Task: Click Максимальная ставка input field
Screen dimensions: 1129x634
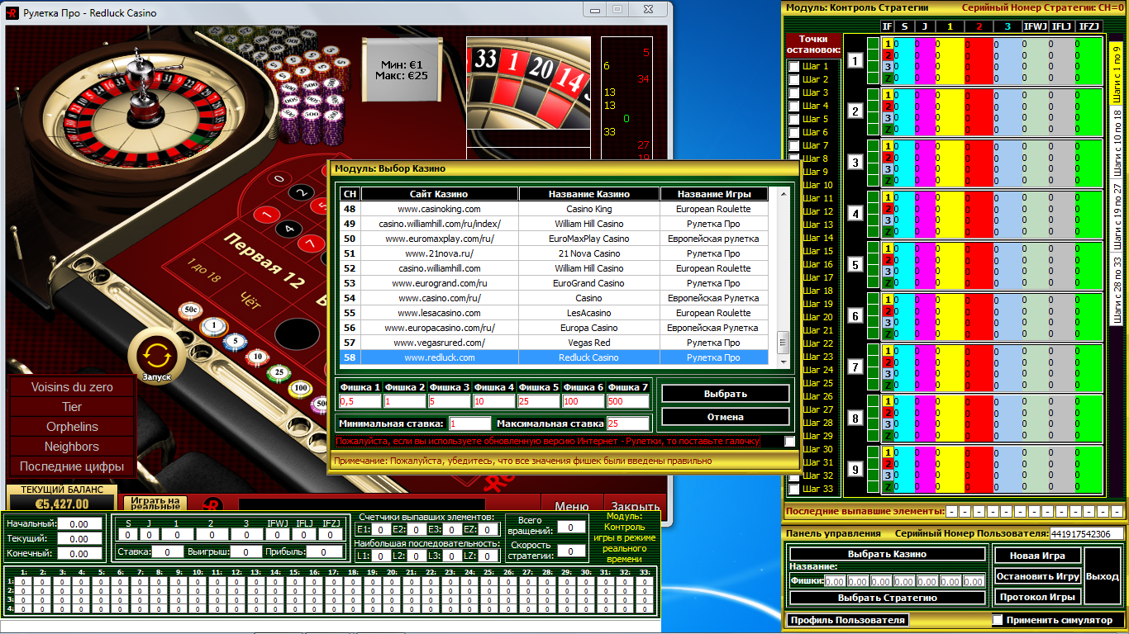Action: 627,423
